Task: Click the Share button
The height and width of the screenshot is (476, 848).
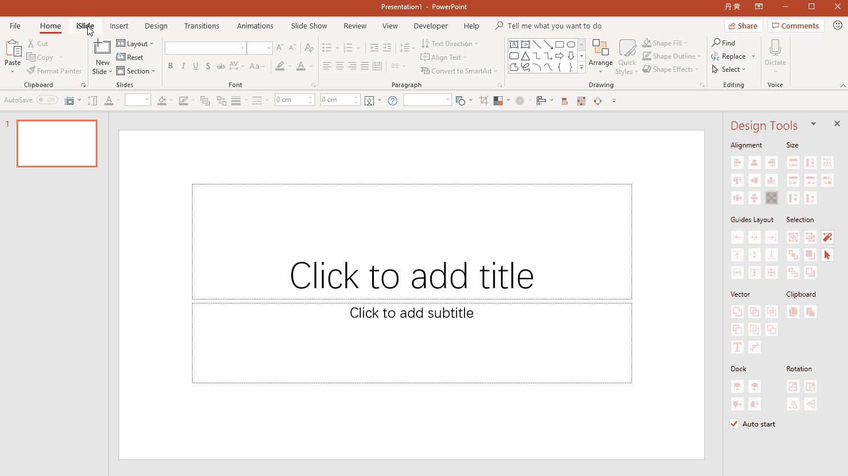Action: tap(743, 26)
